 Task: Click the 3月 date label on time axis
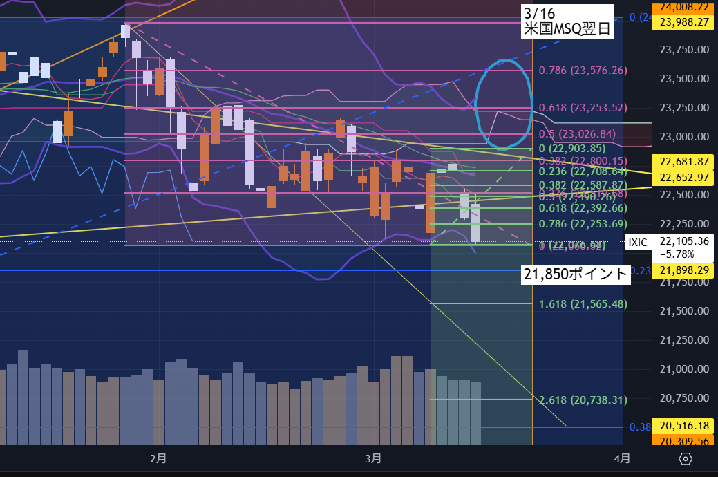pyautogui.click(x=373, y=458)
